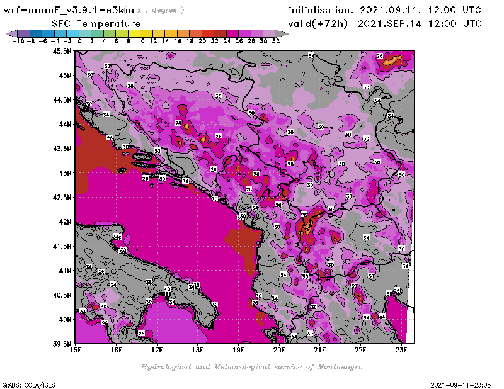Click the legend color between 6 and 8

pos(122,33)
